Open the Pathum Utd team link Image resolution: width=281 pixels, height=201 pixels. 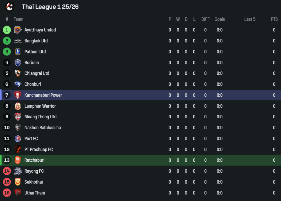pos(35,52)
